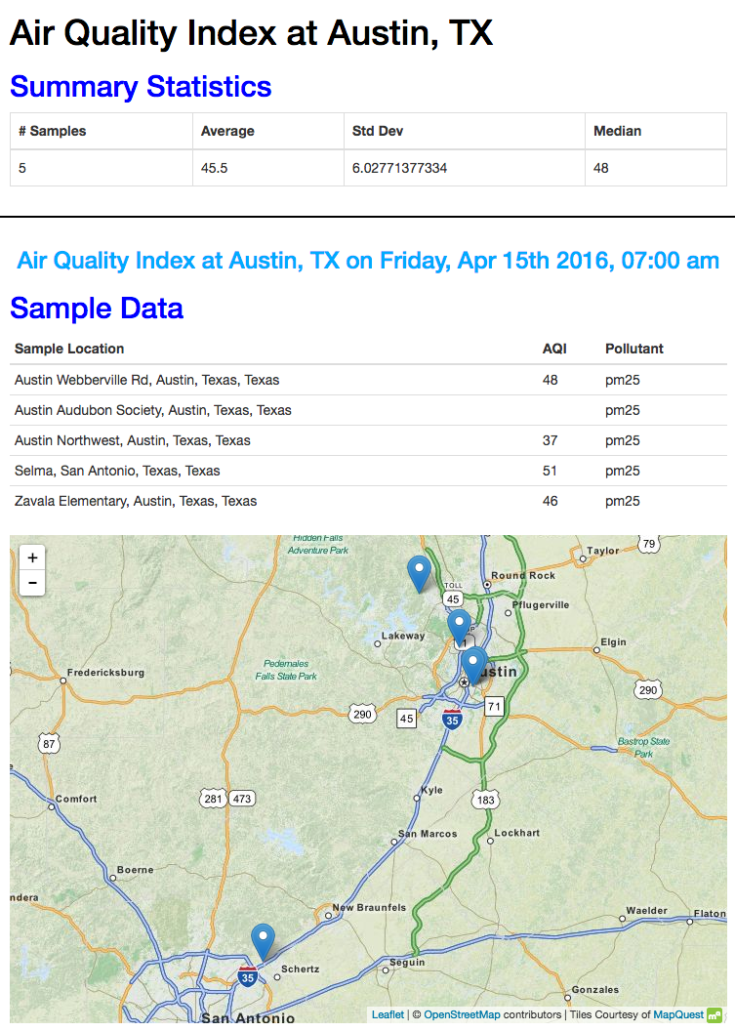
Task: Select the Austin Northwest row
Action: pyautogui.click(x=368, y=440)
